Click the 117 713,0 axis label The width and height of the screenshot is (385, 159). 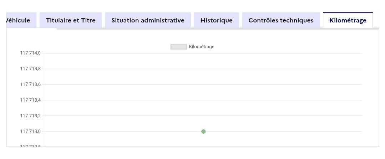click(x=30, y=132)
